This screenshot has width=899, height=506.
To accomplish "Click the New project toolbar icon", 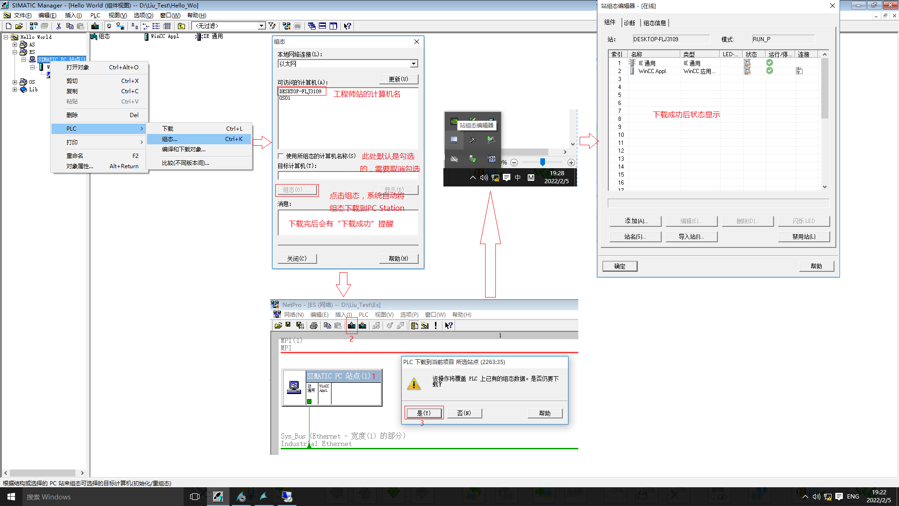I will coord(8,26).
